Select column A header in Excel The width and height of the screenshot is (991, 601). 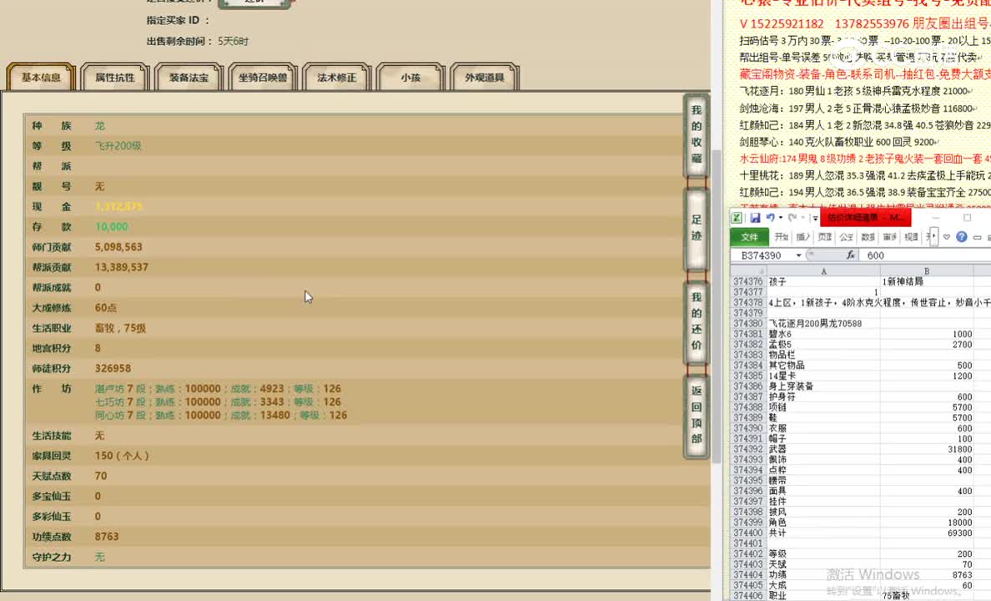(x=823, y=270)
